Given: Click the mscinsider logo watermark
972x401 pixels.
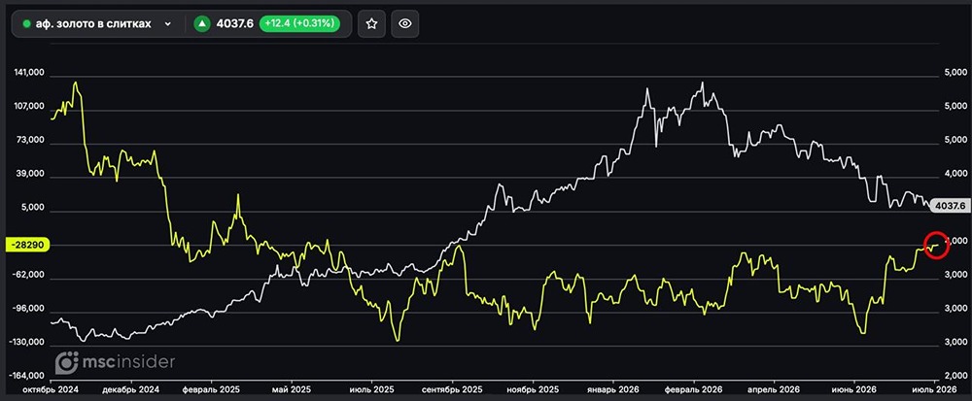Looking at the screenshot, I should point(116,362).
